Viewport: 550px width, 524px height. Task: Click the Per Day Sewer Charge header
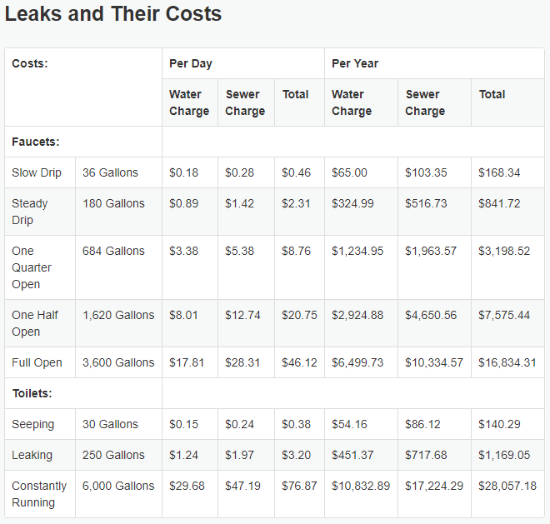coord(246,102)
